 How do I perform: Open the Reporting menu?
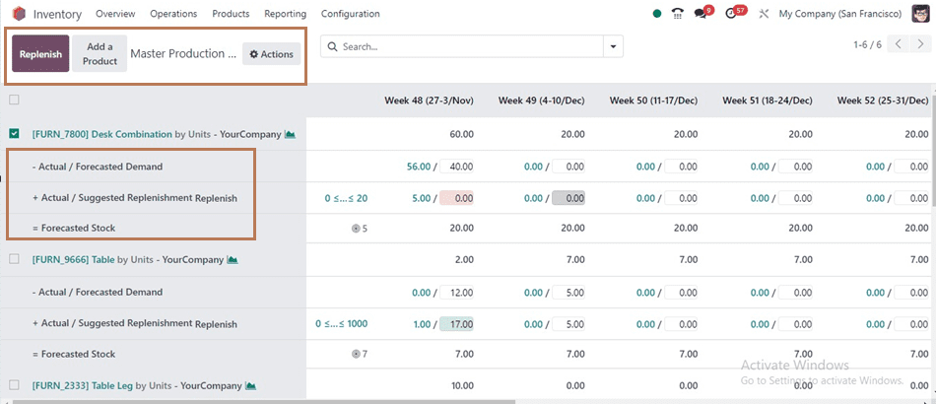point(286,13)
